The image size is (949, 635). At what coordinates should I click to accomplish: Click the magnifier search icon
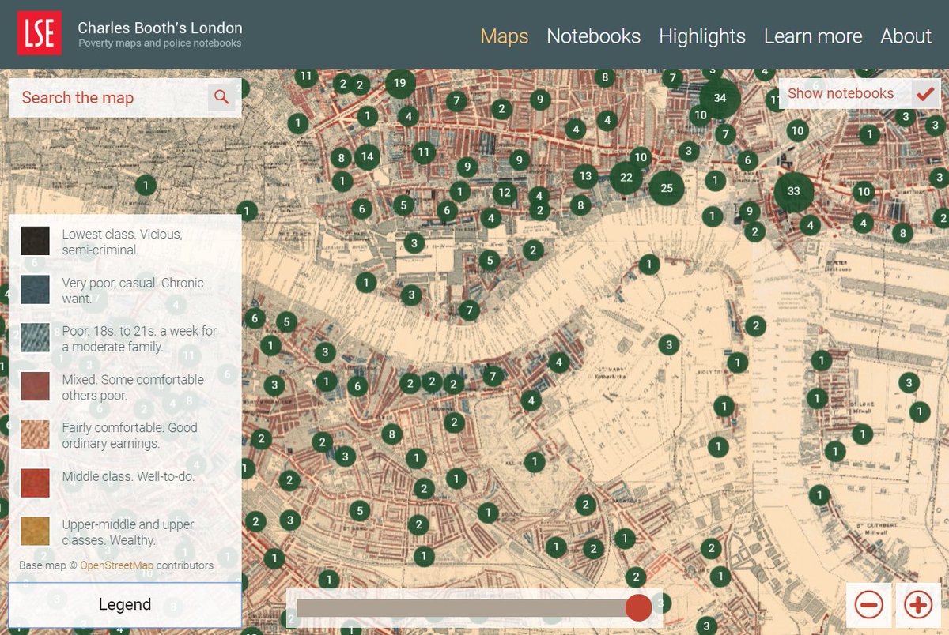(221, 97)
